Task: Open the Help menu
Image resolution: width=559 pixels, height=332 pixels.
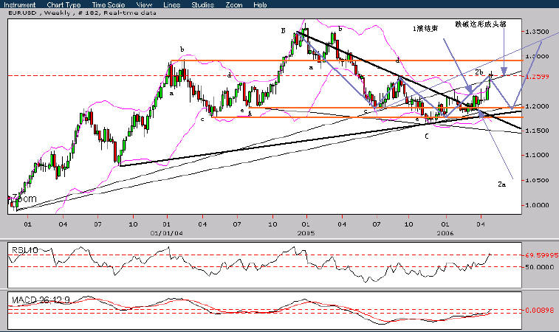Action: [260, 5]
